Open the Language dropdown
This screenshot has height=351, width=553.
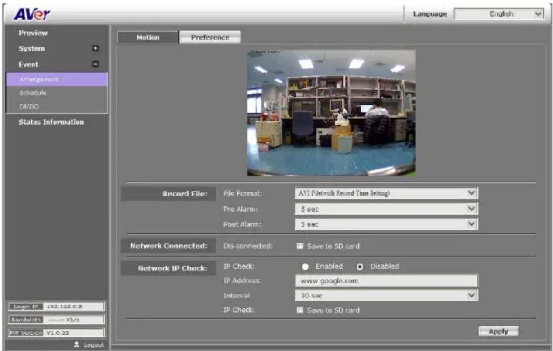[x=499, y=14]
